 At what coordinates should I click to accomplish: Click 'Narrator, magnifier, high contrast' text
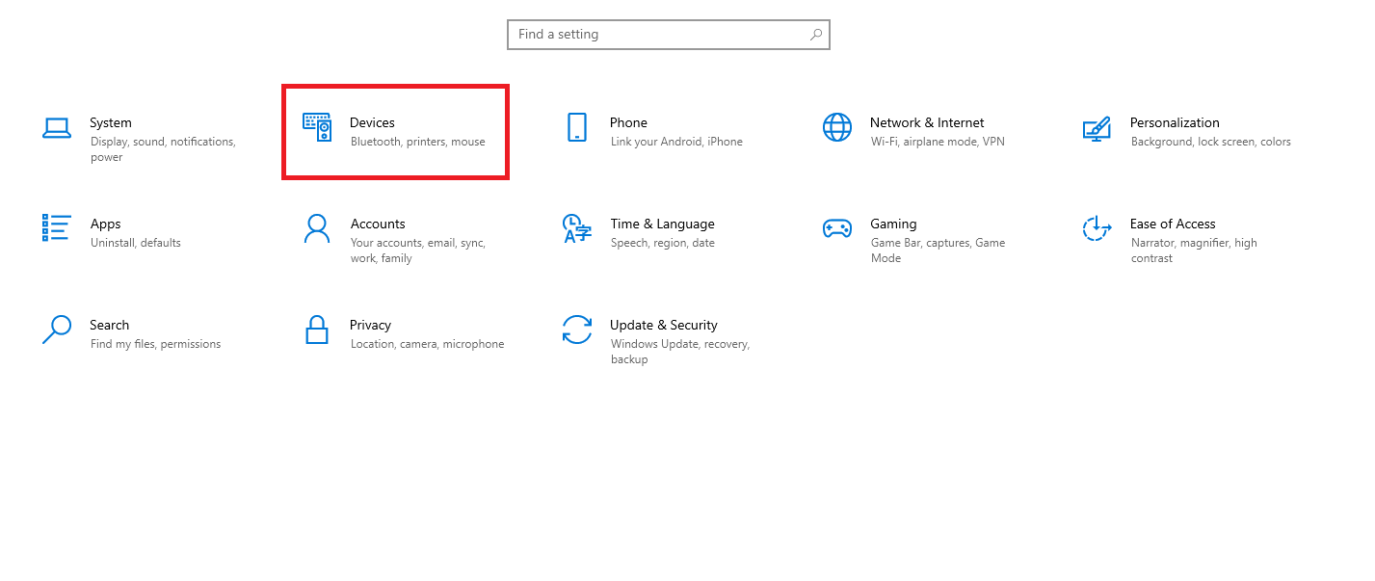pos(1194,251)
